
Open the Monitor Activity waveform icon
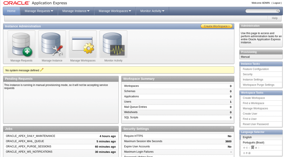pyautogui.click(x=113, y=44)
